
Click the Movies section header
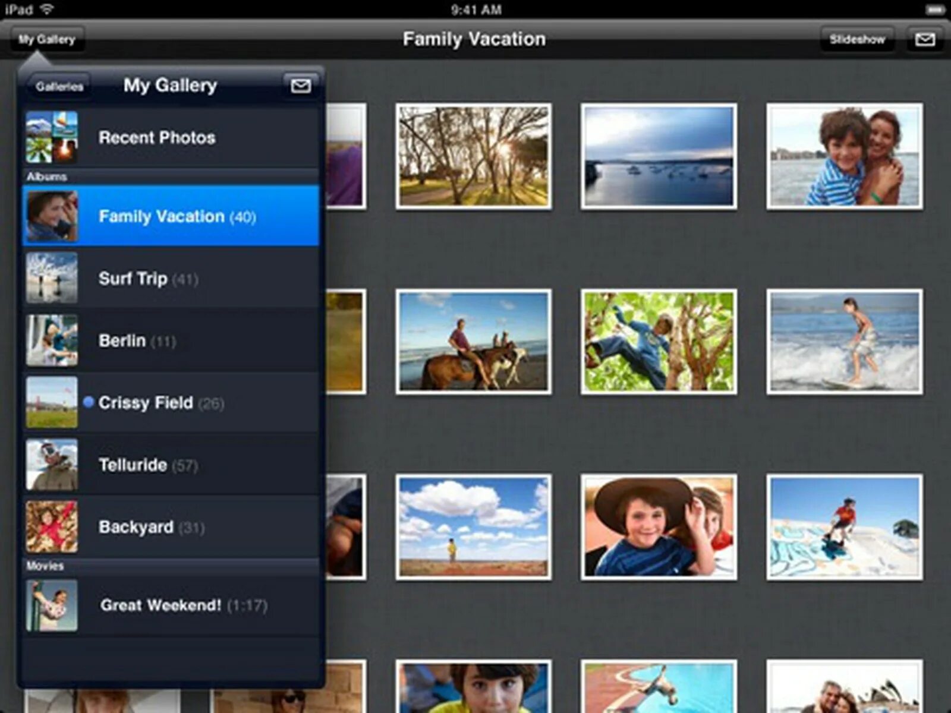pyautogui.click(x=171, y=566)
